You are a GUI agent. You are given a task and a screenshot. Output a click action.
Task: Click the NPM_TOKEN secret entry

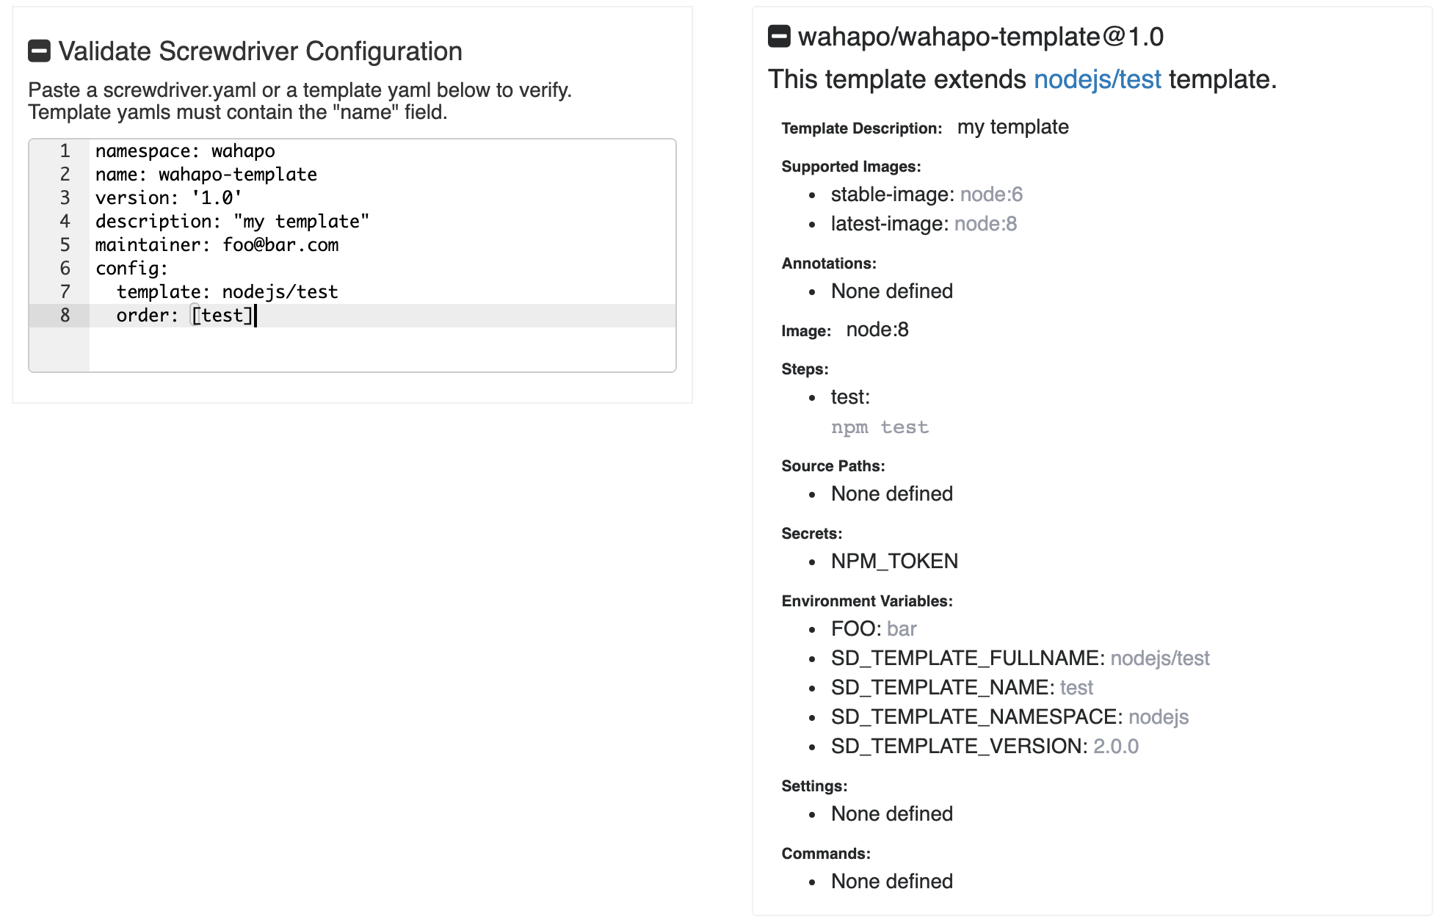point(894,562)
